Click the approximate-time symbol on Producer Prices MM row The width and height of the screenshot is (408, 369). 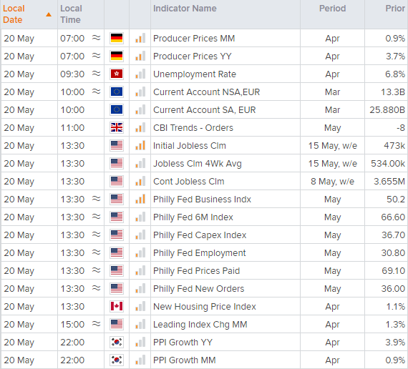point(97,38)
